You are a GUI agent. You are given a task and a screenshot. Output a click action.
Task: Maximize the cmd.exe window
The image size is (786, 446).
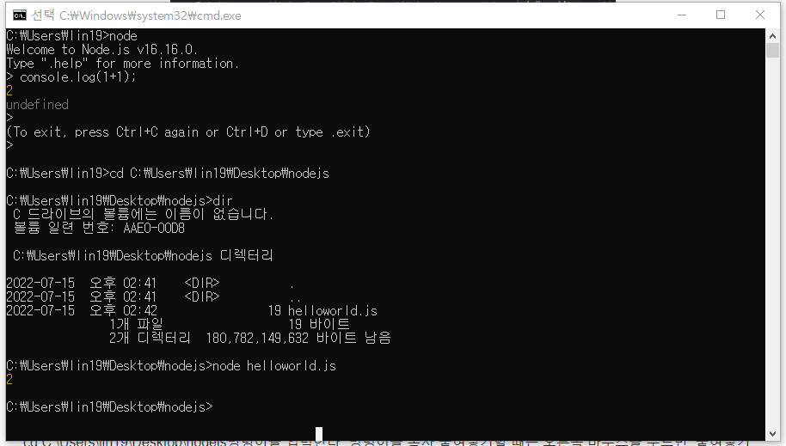point(721,15)
